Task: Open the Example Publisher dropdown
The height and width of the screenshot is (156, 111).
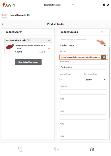Action: pos(59,5)
